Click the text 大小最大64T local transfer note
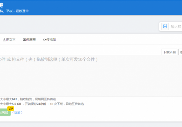Screen dimensions: 182x127 tap(28, 99)
